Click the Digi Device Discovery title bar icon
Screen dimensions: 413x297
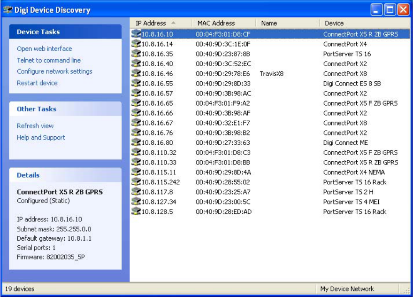(8, 10)
